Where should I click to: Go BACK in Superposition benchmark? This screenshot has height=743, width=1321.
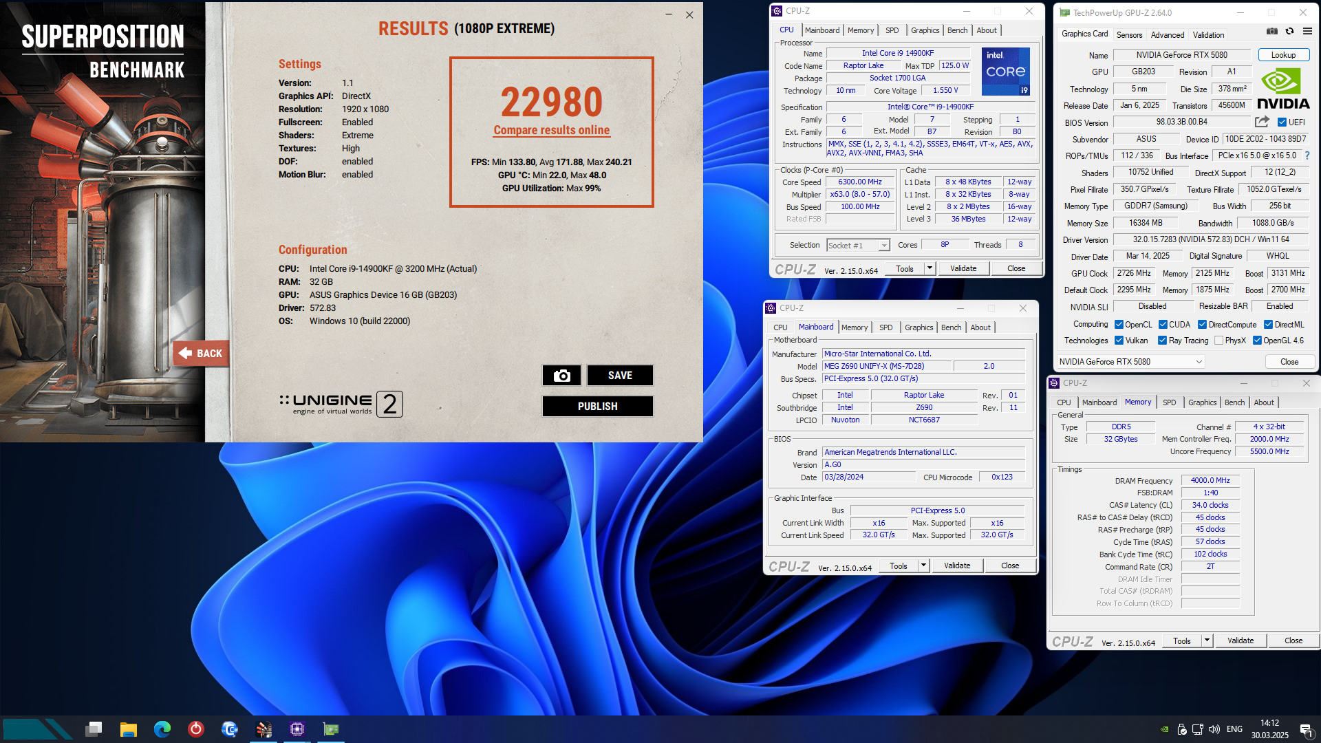pyautogui.click(x=200, y=353)
